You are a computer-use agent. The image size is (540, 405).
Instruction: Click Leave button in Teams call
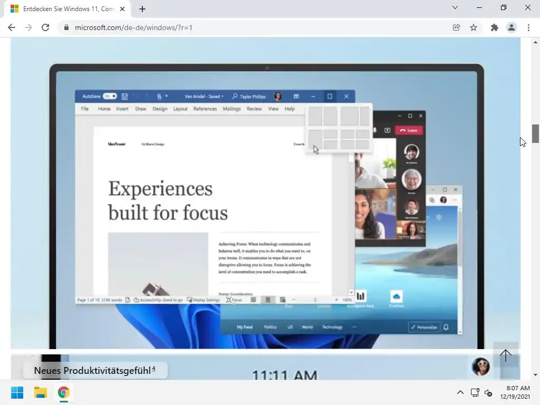point(409,130)
